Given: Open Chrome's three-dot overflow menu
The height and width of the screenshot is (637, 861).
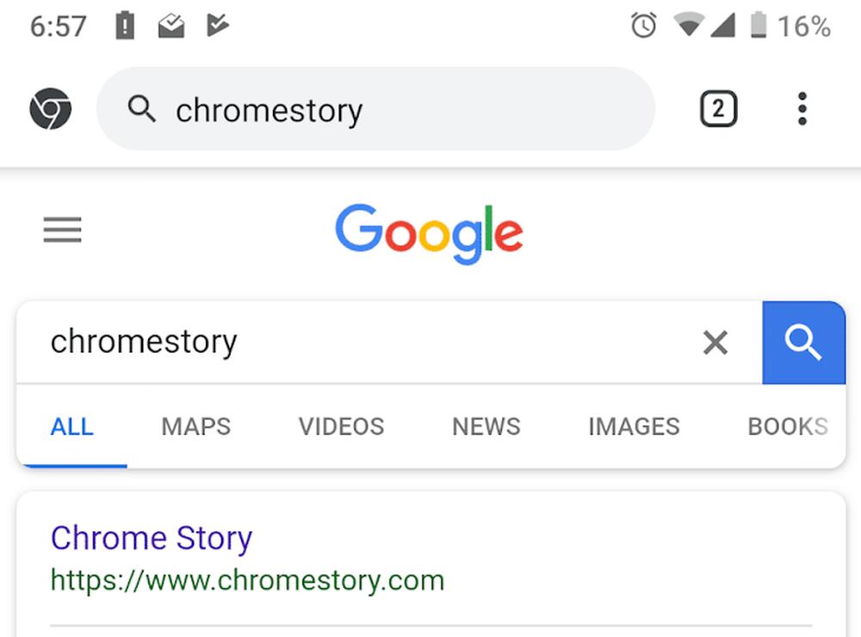Looking at the screenshot, I should tap(802, 109).
